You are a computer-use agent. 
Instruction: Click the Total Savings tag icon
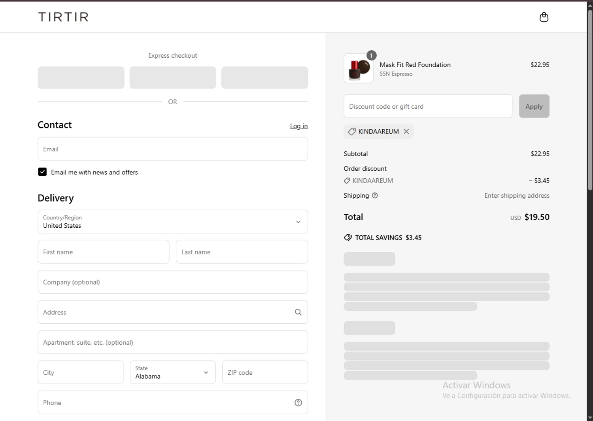pos(348,238)
